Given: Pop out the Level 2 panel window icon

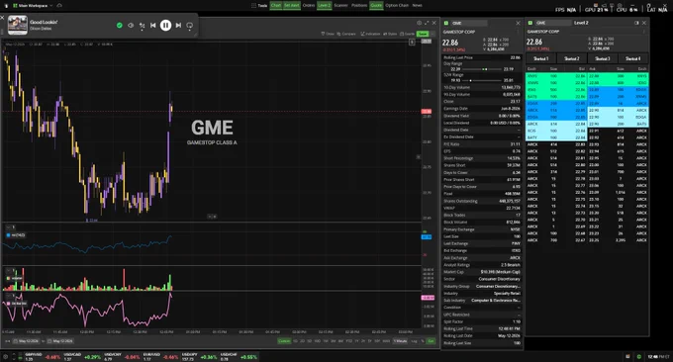Looking at the screenshot, I should pyautogui.click(x=636, y=23).
